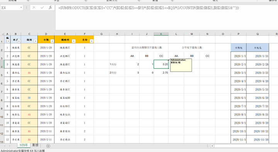Select cell with date 2020/8/31

click(x=258, y=114)
